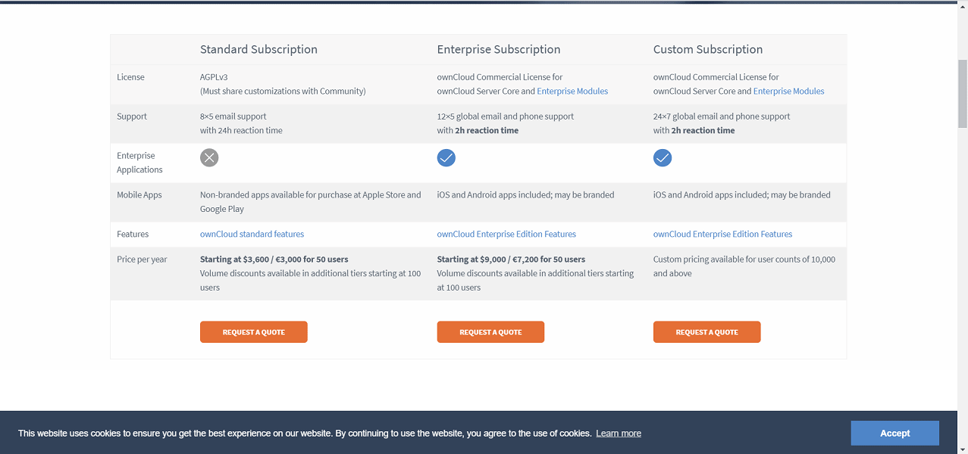
Task: Open Enterprise Edition Features link in Enterprise column
Action: coord(506,234)
